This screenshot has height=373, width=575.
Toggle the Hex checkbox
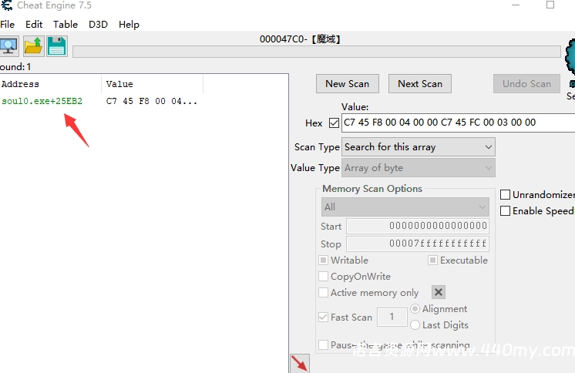tap(334, 123)
